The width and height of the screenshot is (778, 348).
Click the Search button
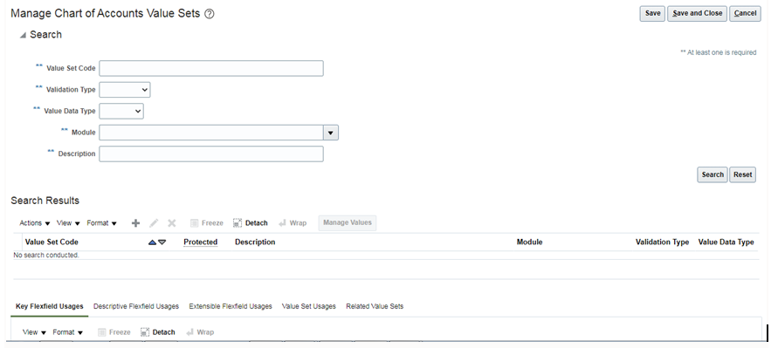(713, 174)
